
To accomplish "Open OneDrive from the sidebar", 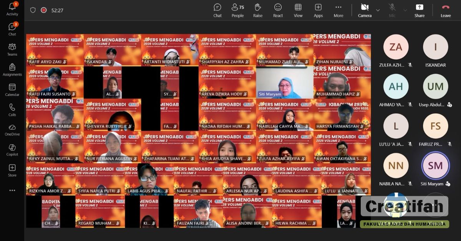I will [x=12, y=130].
